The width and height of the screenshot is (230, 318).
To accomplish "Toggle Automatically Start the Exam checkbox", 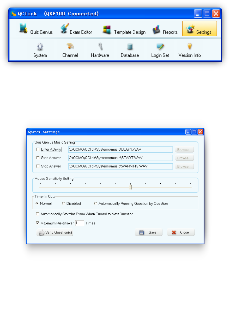I will coord(38,214).
